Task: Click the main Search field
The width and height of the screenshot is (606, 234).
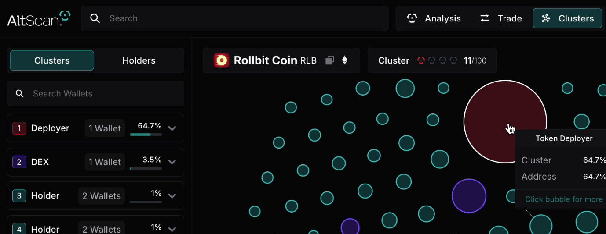Action: (235, 18)
